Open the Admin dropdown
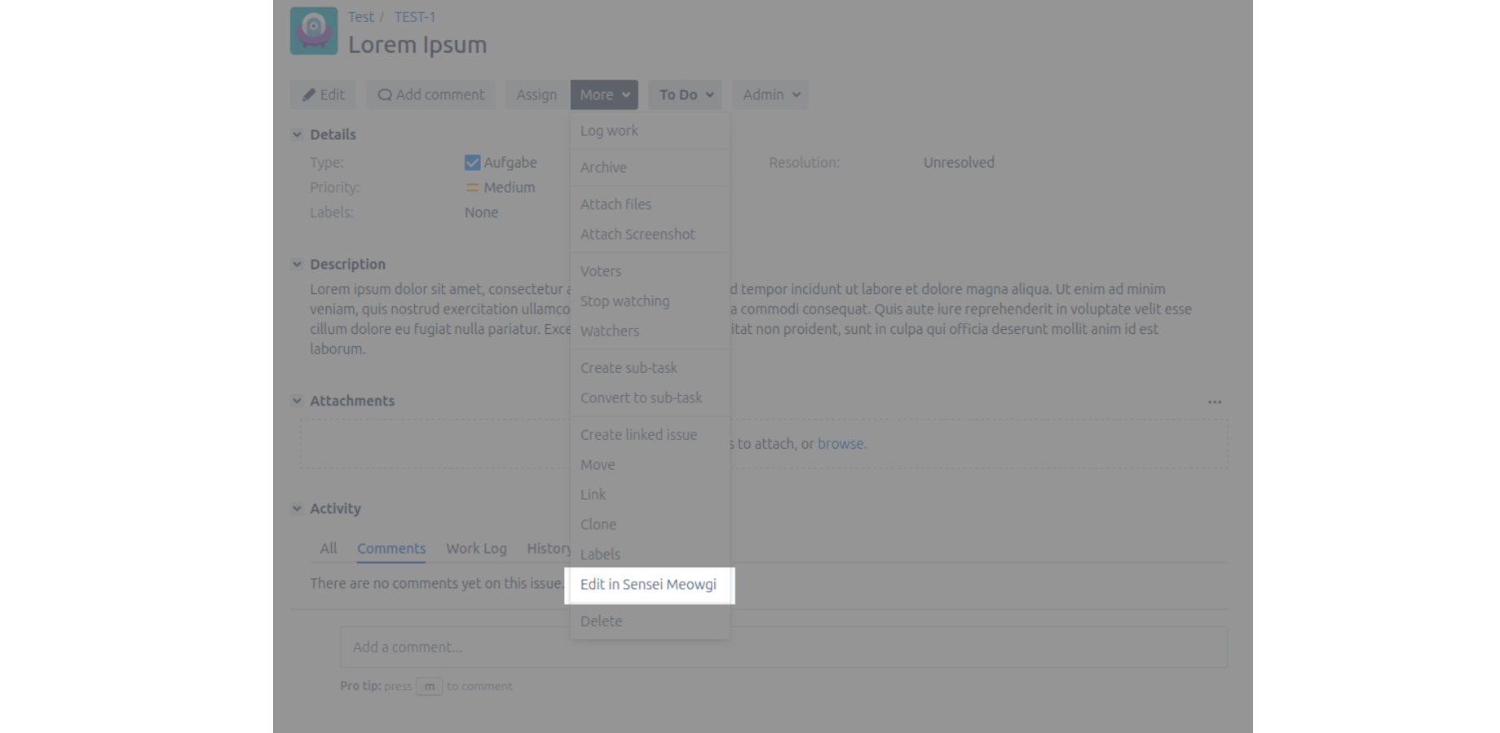Viewport: 1500px width, 733px height. click(769, 94)
